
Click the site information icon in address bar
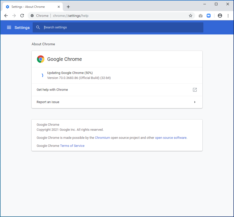[x=32, y=16]
